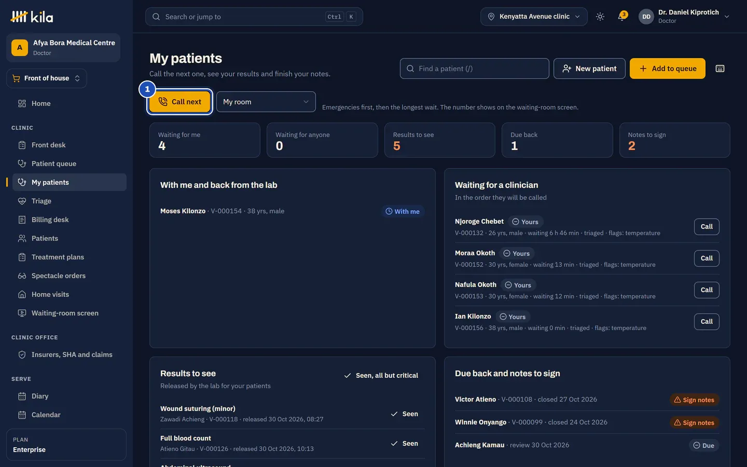This screenshot has width=747, height=467.
Task: Open Billing desk page
Action: coord(70,219)
